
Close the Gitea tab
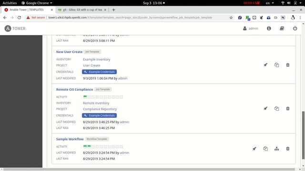pyautogui.click(x=105, y=9)
